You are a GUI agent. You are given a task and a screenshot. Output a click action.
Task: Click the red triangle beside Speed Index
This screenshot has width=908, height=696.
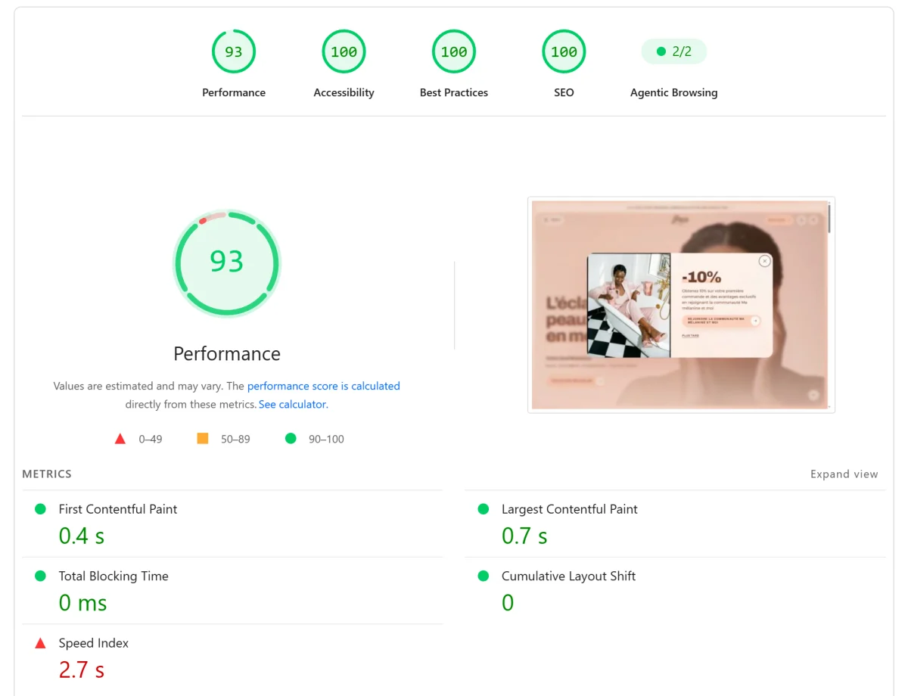point(41,643)
